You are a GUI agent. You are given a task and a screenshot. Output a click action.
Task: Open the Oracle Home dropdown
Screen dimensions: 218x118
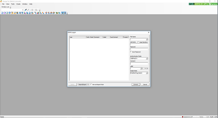click(147, 73)
